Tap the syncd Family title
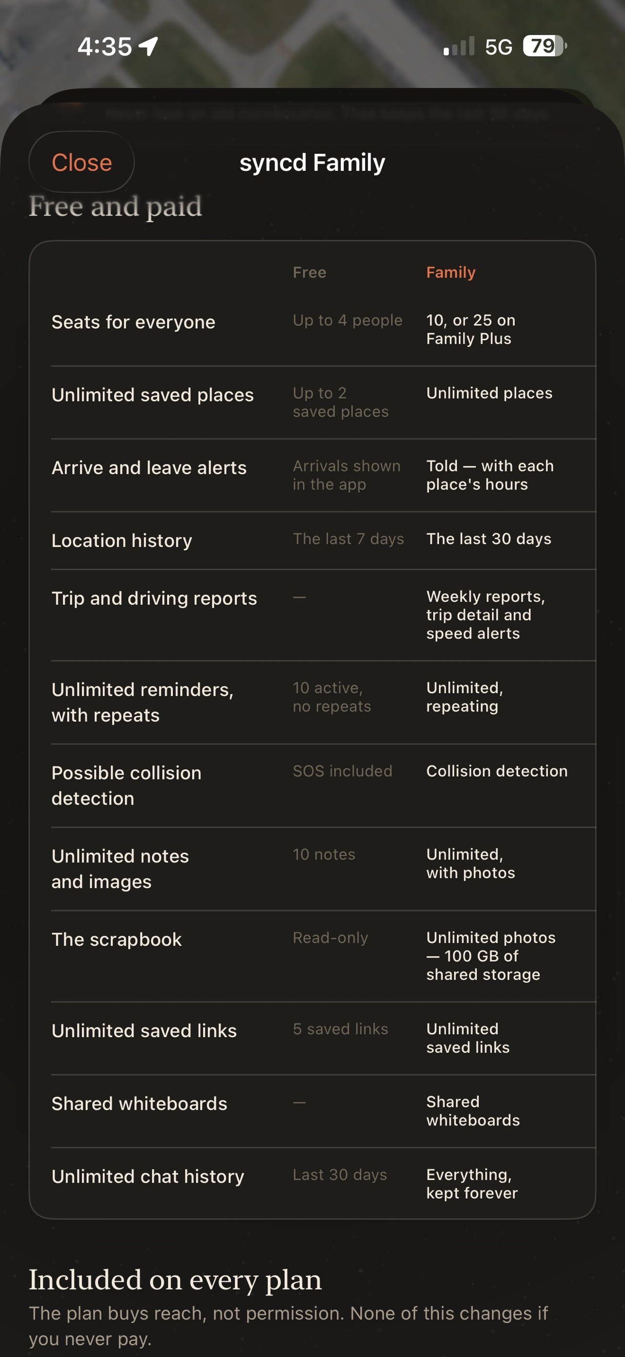625x1357 pixels. 313,162
